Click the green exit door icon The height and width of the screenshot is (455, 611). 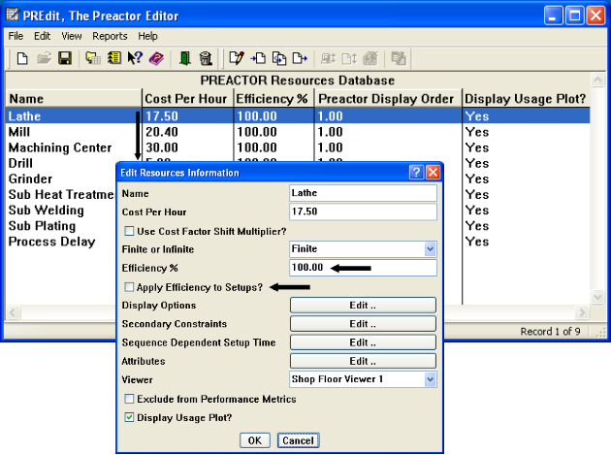coord(184,58)
